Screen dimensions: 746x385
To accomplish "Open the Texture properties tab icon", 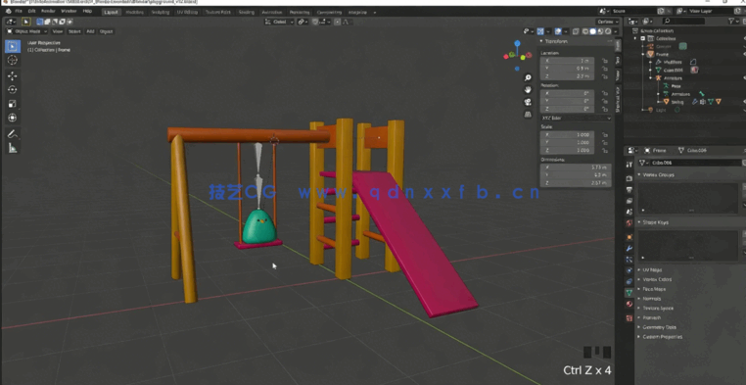I will click(x=629, y=318).
